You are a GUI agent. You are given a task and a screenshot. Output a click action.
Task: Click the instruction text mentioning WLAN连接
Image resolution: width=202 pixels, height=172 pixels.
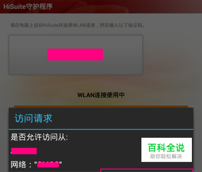[78, 25]
